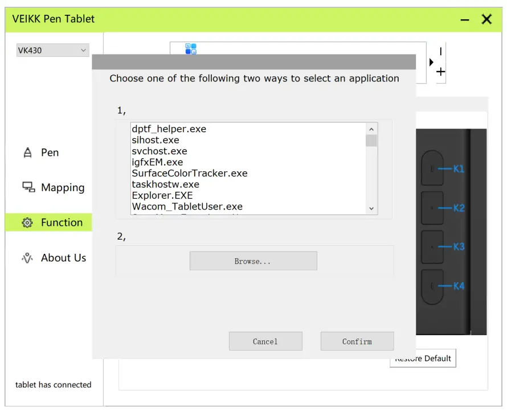Viewport: 507px width, 412px height.
Task: Click the Function gear icon
Action: (x=27, y=223)
